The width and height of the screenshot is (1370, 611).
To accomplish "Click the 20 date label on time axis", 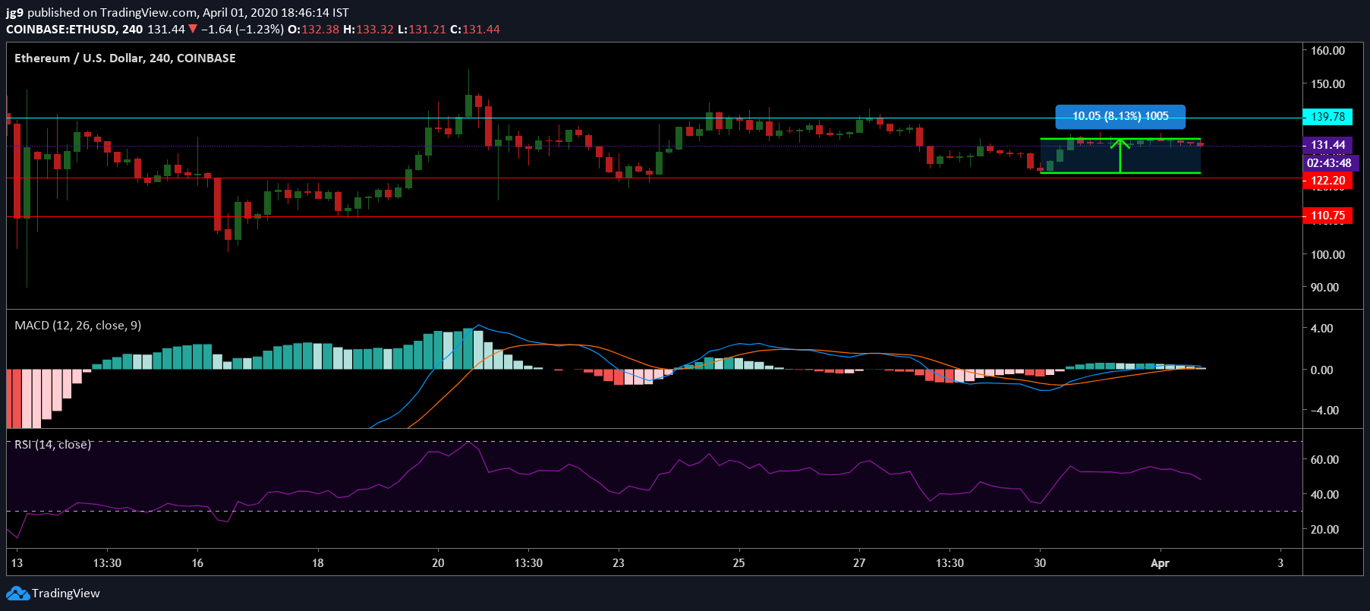I will pos(438,563).
